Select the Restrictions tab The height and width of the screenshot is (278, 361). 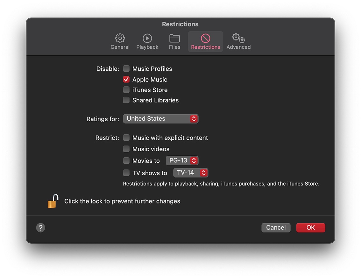pyautogui.click(x=206, y=41)
